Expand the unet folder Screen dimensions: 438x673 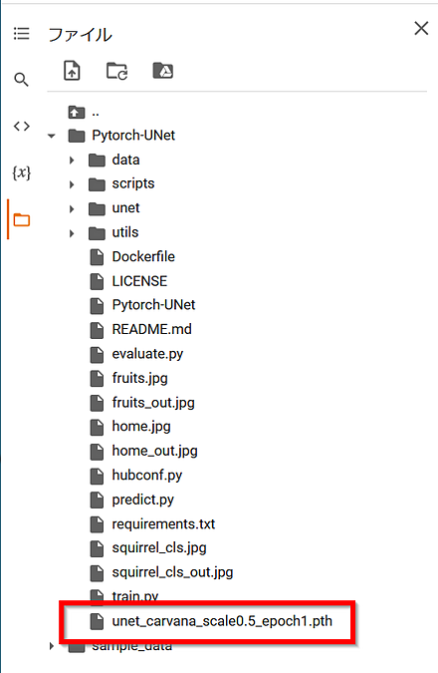tap(72, 209)
